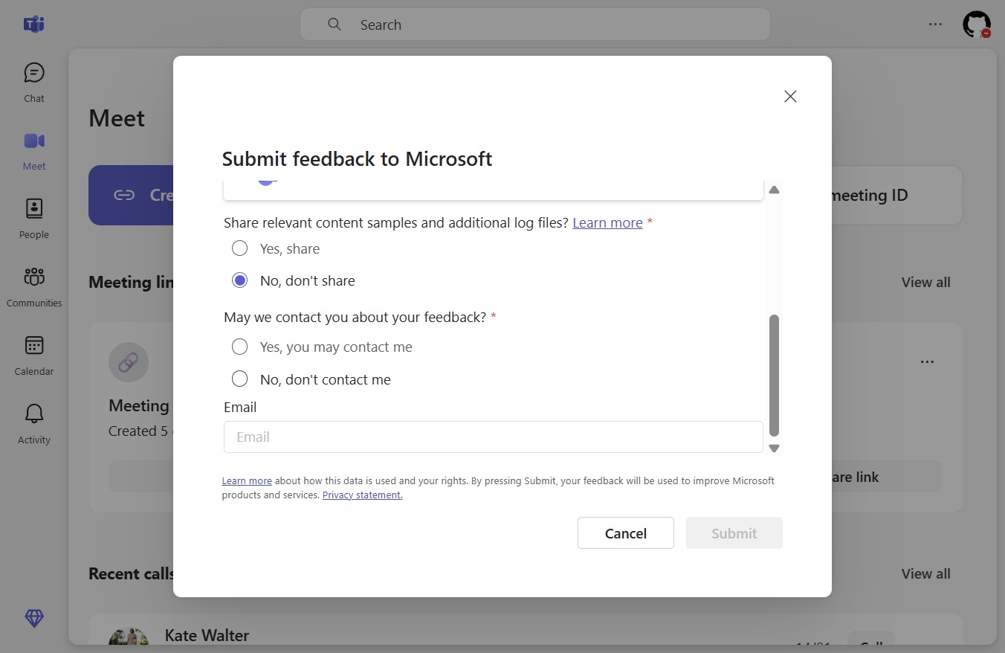Click the Email input field

click(494, 437)
